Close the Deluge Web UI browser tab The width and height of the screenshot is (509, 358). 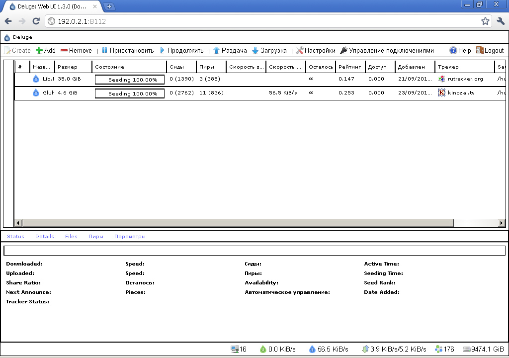[x=95, y=6]
